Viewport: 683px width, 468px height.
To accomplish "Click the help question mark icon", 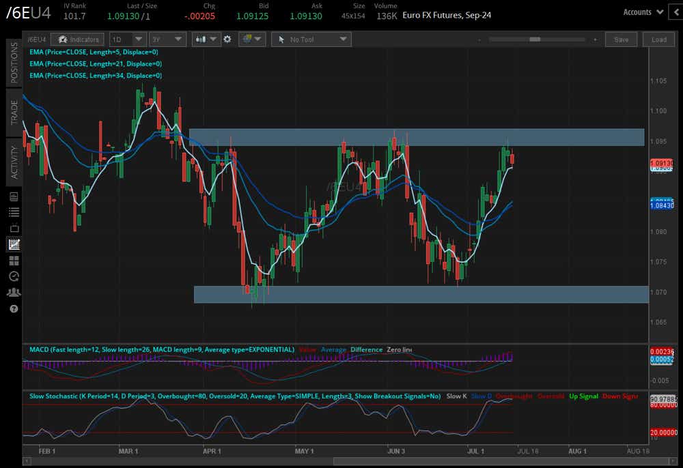I will click(14, 308).
